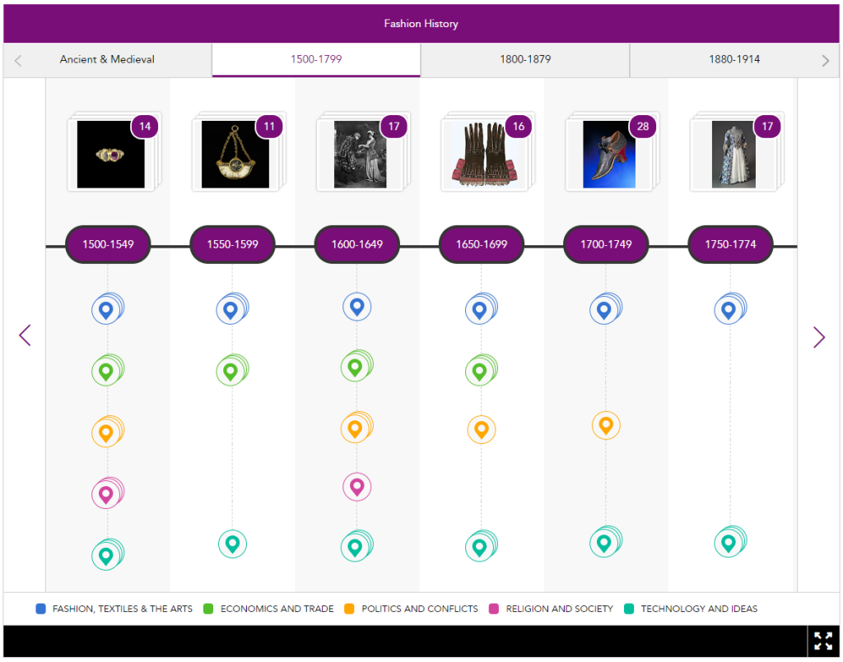Screen dimensions: 843x662
Task: Click the Technology and Ideas teal swatch
Action: 630,609
